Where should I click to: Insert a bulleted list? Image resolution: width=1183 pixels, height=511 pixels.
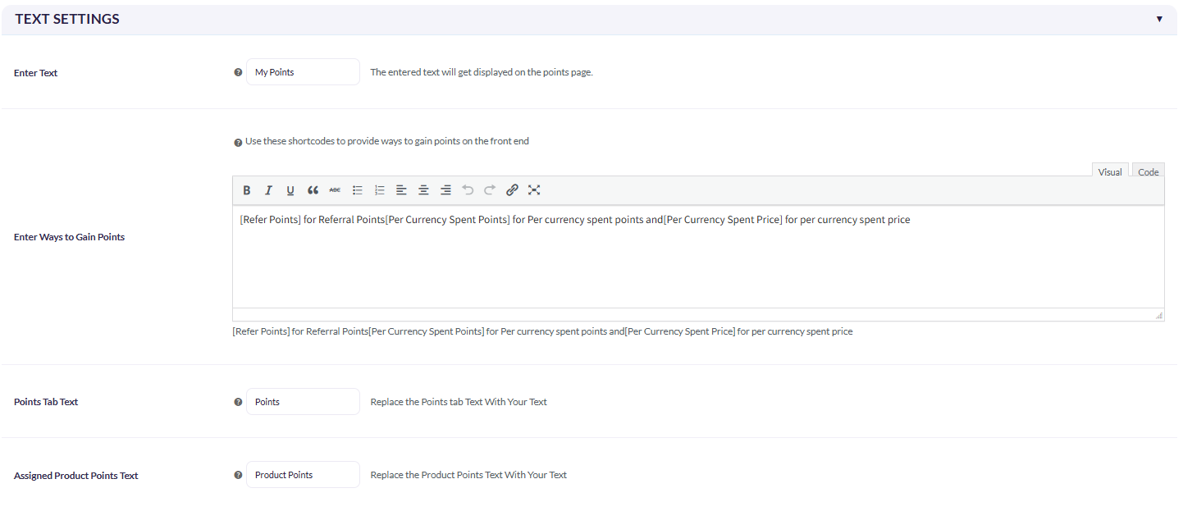(x=358, y=190)
